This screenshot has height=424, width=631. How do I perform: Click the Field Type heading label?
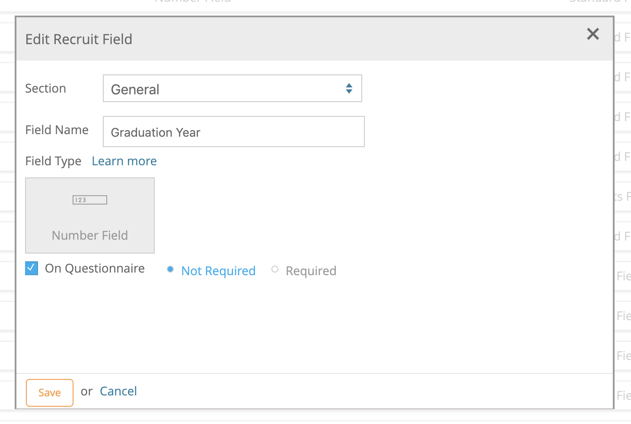point(53,161)
